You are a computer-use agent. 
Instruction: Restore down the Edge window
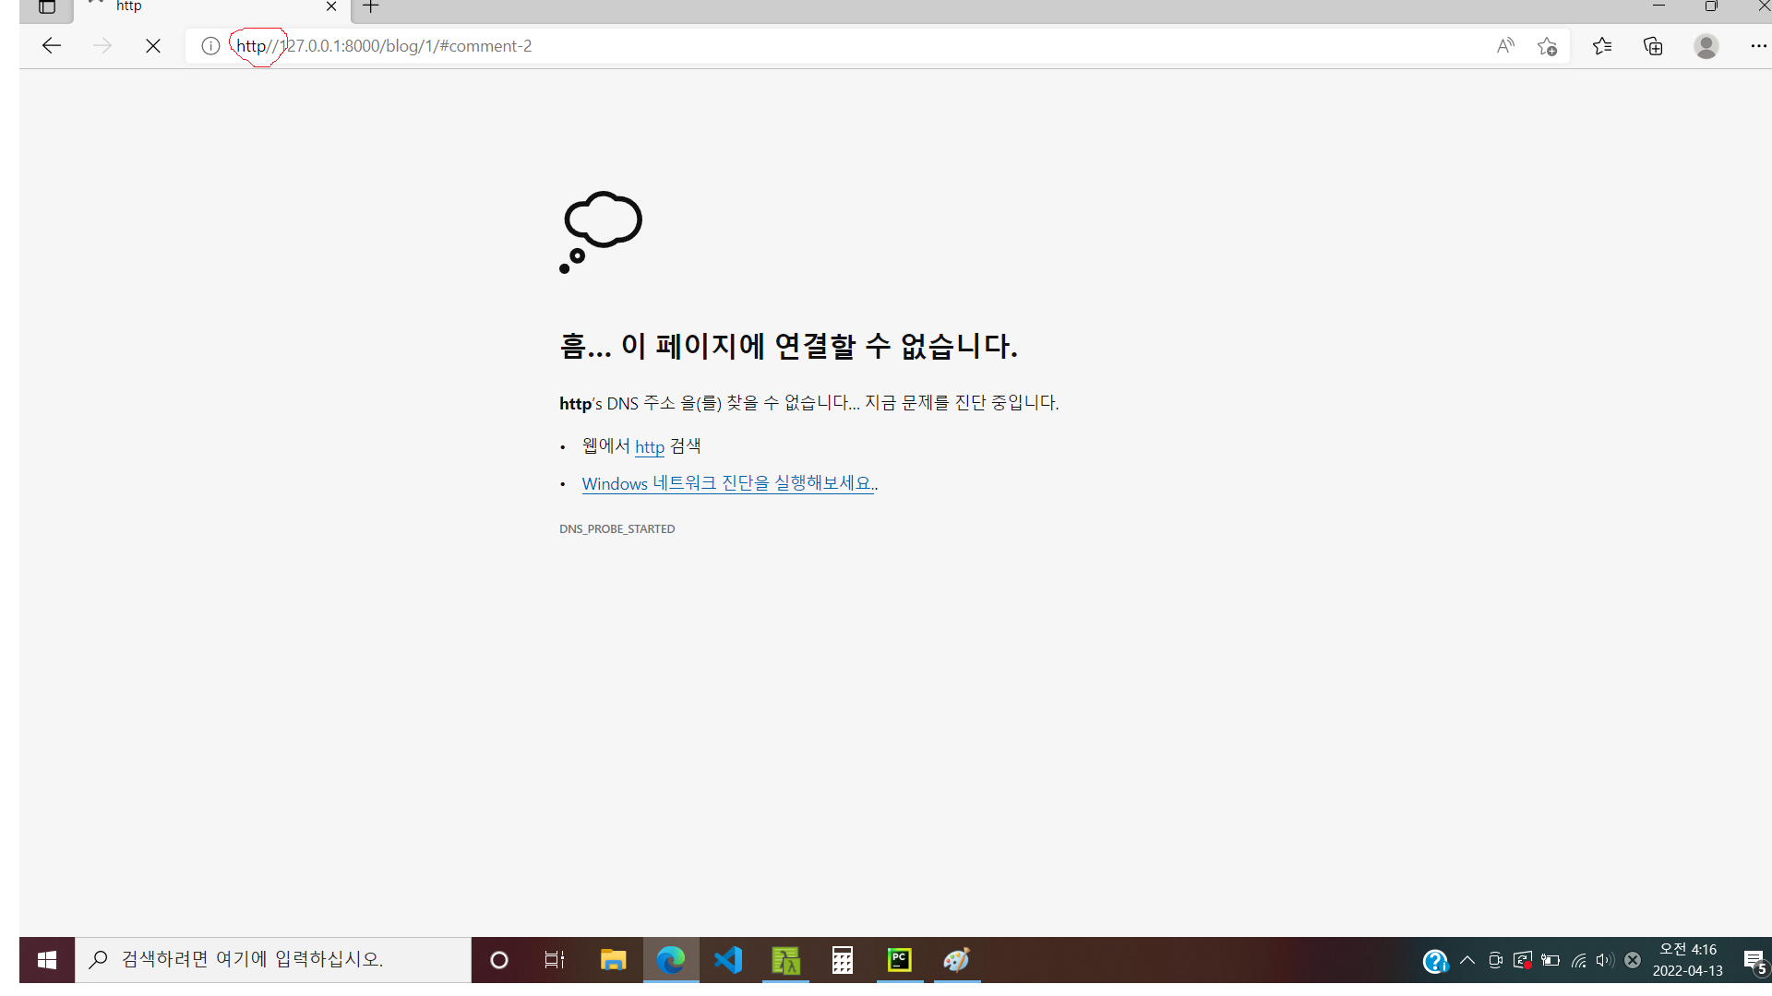1711,6
